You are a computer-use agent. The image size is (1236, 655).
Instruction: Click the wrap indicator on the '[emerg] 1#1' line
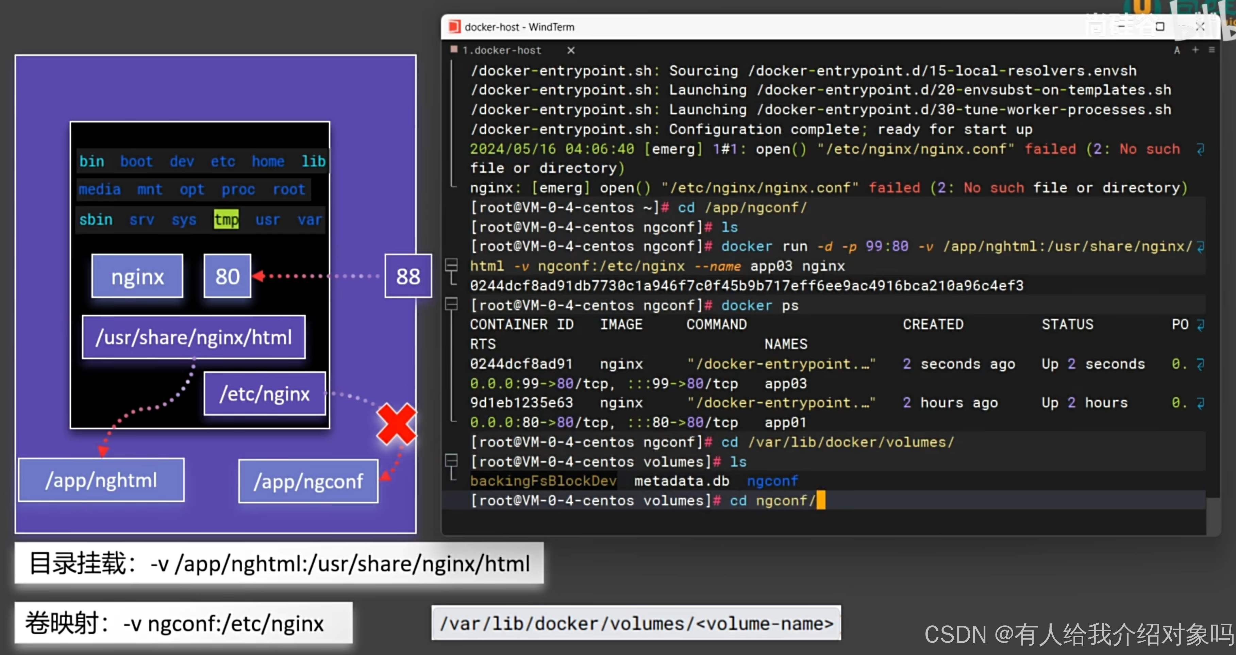[1201, 149]
